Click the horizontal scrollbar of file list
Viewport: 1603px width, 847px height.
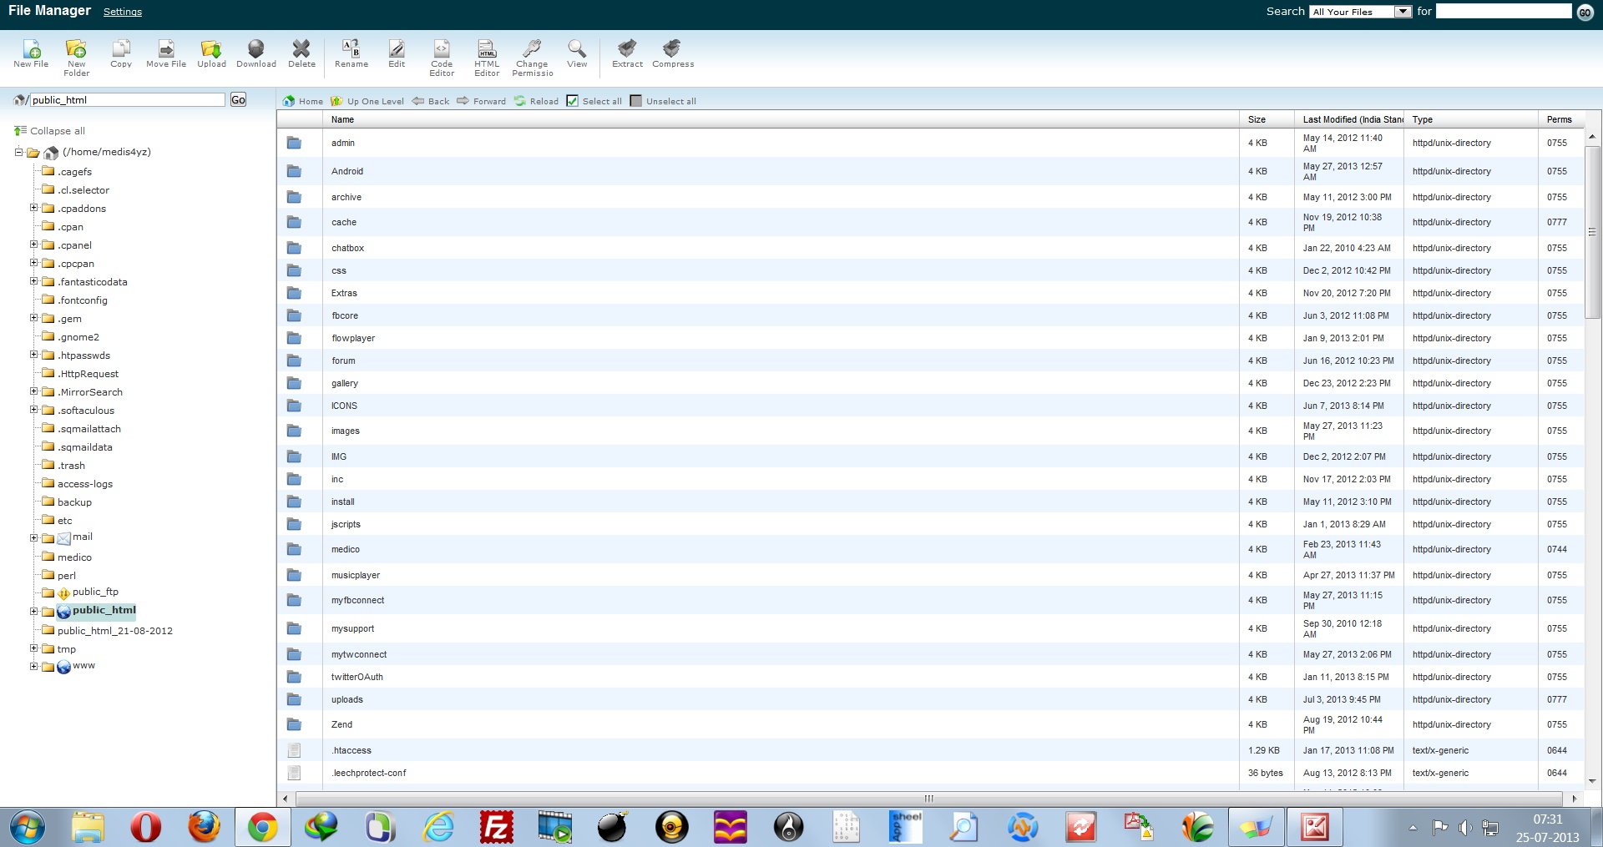928,799
